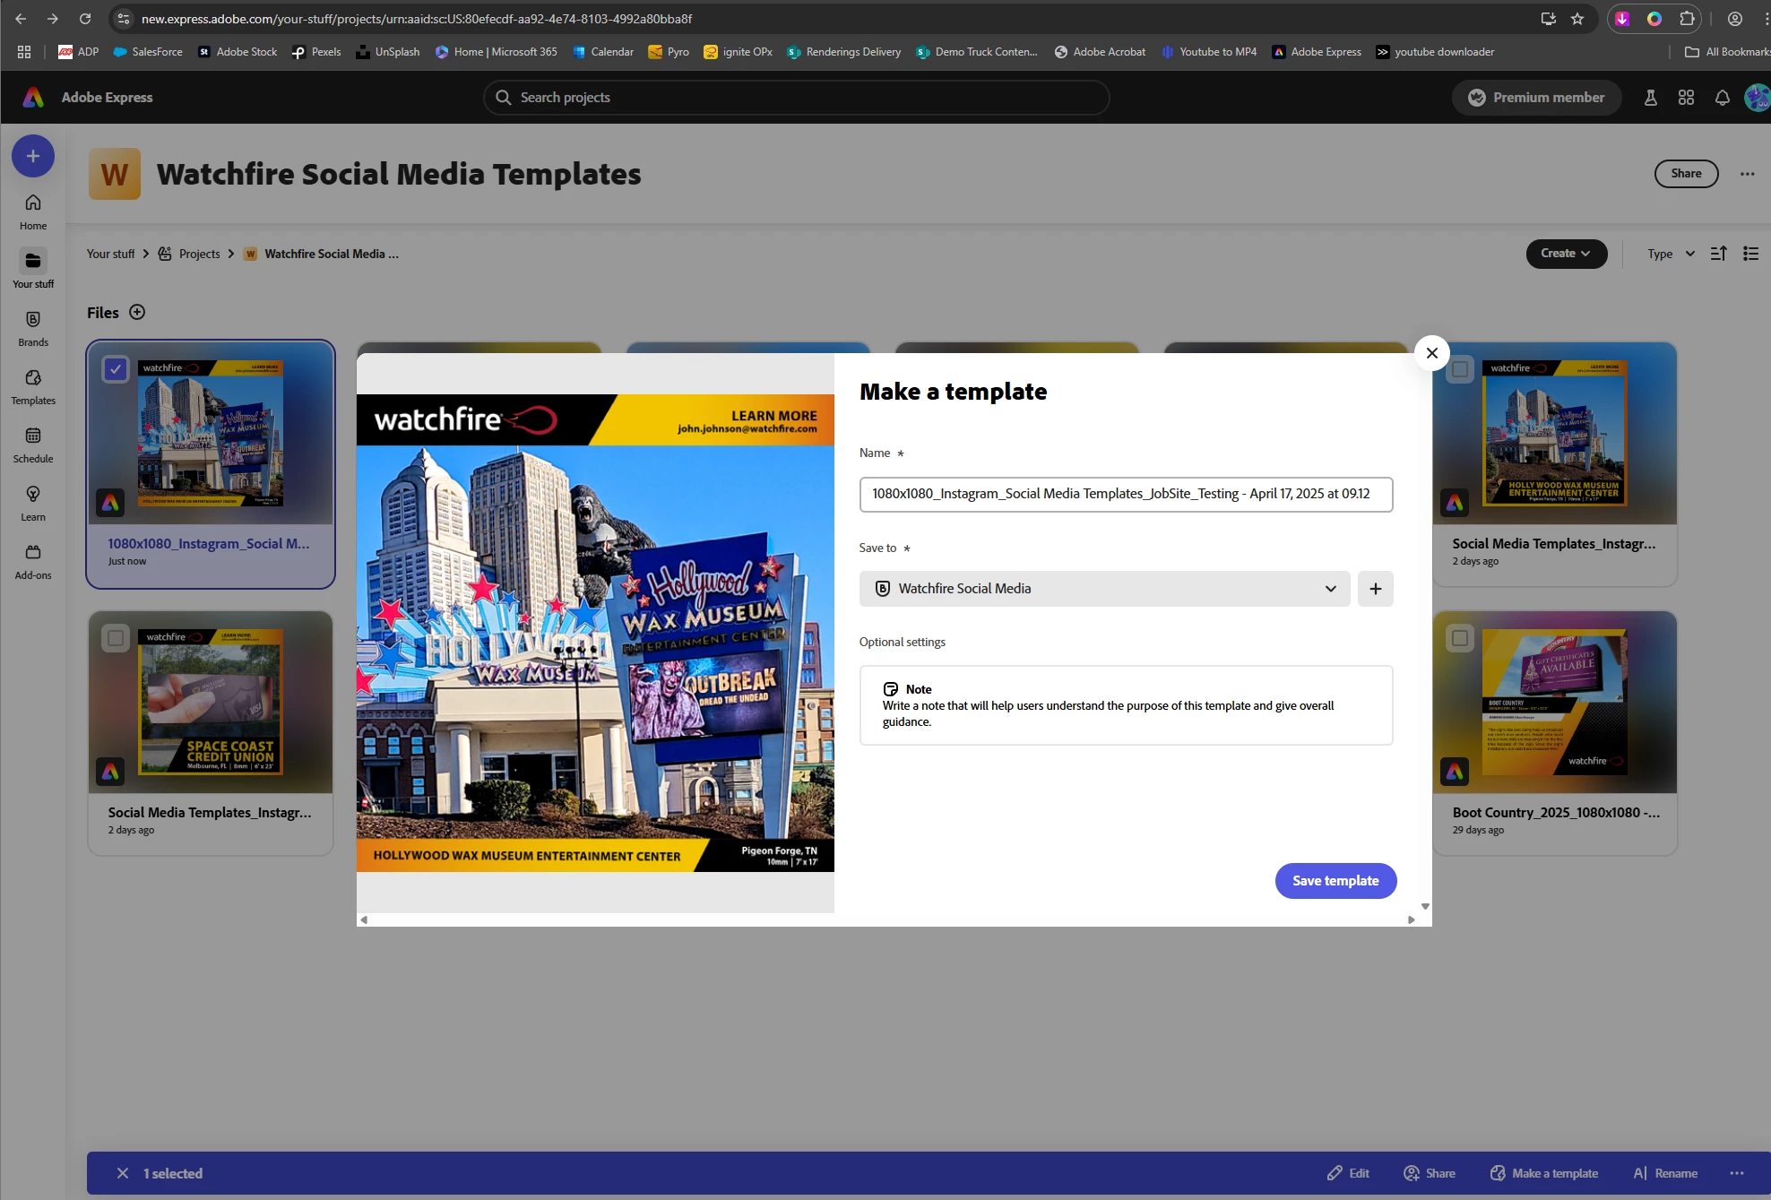The width and height of the screenshot is (1771, 1200).
Task: Open the apps grid icon in header
Action: [1686, 98]
